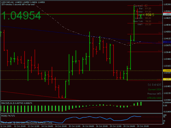Viewport: 171px width, 128px height.
Task: Click the yellow 1.03000 level tag on axis
Action: pyautogui.click(x=167, y=71)
